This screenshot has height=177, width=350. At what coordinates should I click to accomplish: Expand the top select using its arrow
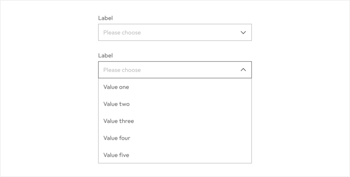click(x=243, y=32)
